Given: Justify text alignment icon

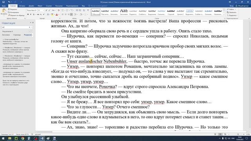Looking at the screenshot, I should [x=71, y=14].
